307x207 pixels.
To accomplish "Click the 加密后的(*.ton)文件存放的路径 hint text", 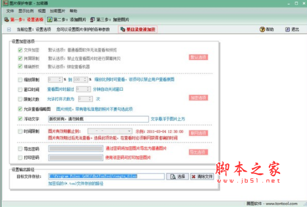I will [x=76, y=184].
